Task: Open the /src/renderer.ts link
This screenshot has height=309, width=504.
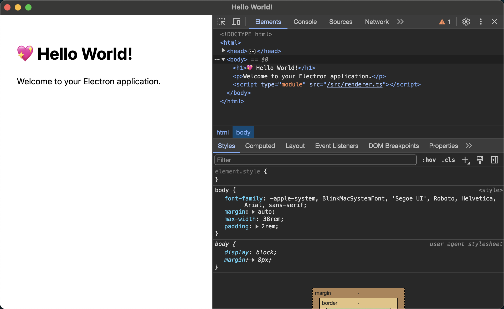Action: pyautogui.click(x=354, y=85)
